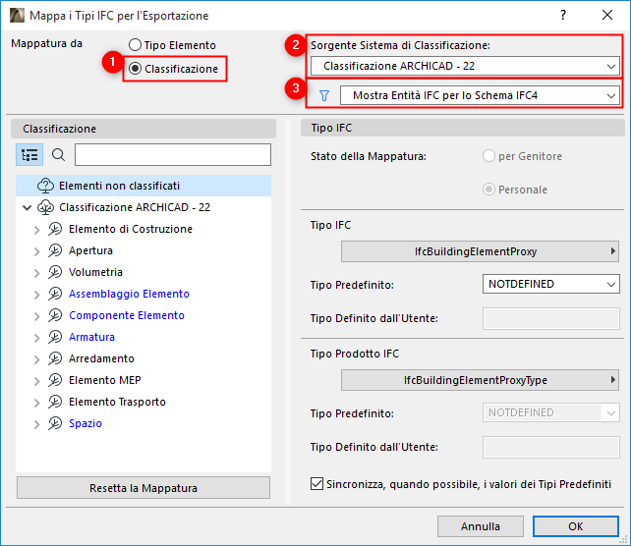Image resolution: width=631 pixels, height=546 pixels.
Task: Click the icon next to Armatura
Action: point(56,337)
